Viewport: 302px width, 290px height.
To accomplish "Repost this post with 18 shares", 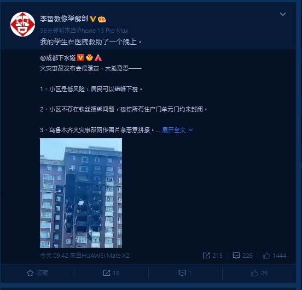I will pyautogui.click(x=111, y=273).
